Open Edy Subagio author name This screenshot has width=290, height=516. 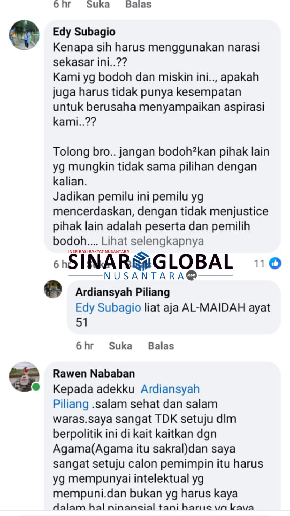pyautogui.click(x=84, y=32)
